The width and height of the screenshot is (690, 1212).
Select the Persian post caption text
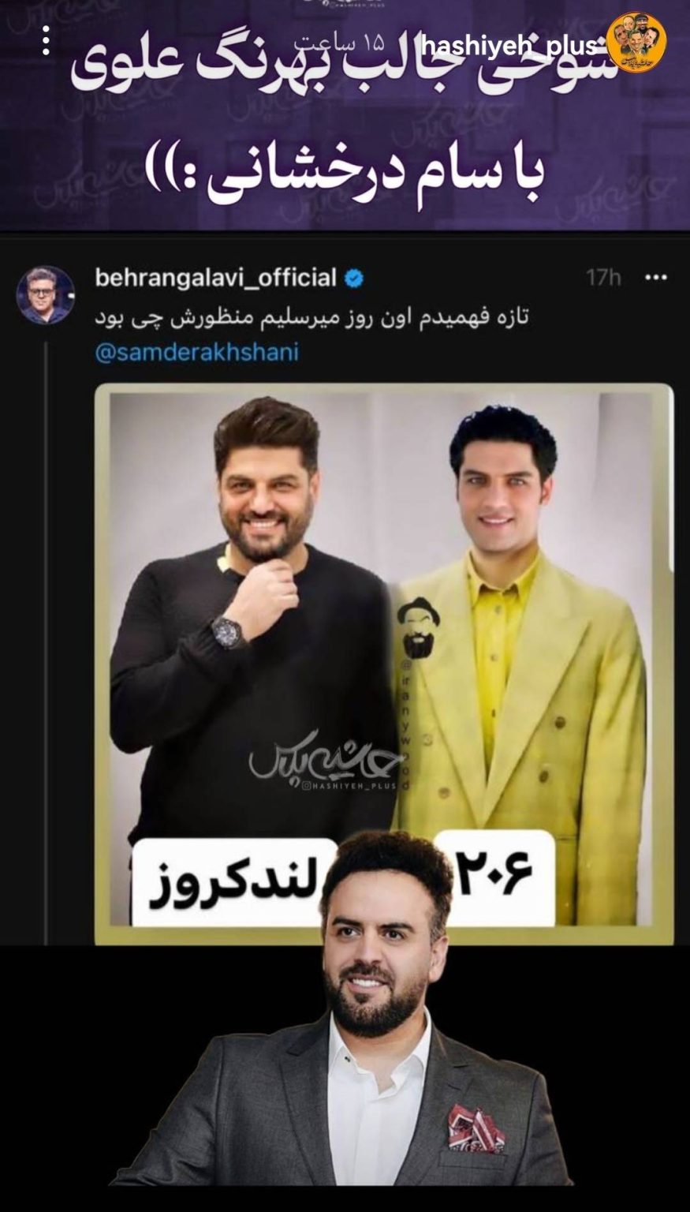[311, 317]
